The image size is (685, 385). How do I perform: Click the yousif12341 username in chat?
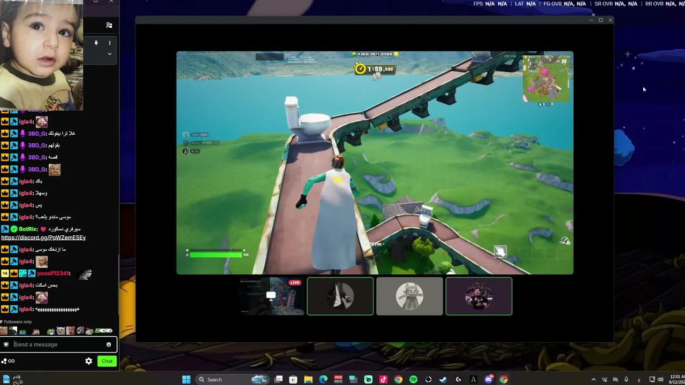(53, 273)
